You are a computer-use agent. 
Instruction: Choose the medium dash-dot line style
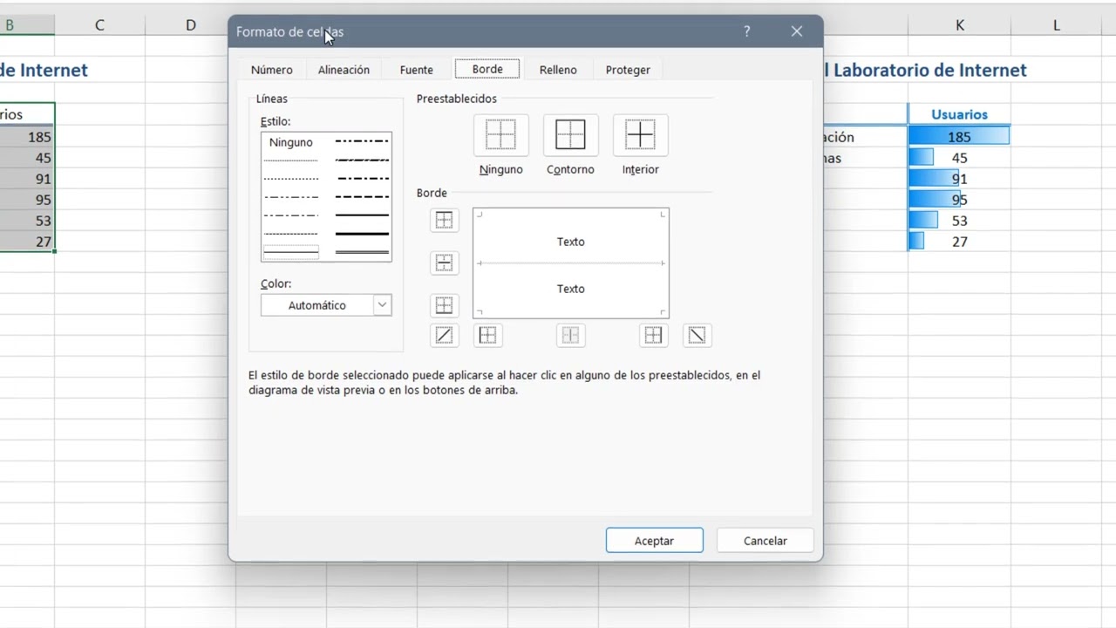pos(362,179)
